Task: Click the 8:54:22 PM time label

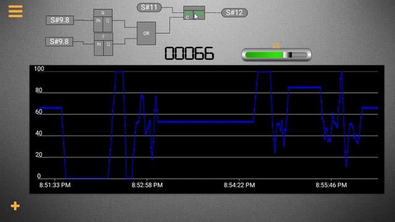Action: click(x=239, y=185)
